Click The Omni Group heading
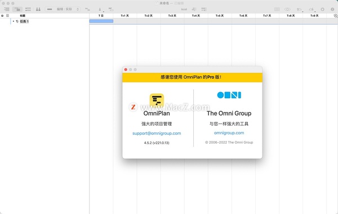This screenshot has height=214, width=338. [229, 113]
